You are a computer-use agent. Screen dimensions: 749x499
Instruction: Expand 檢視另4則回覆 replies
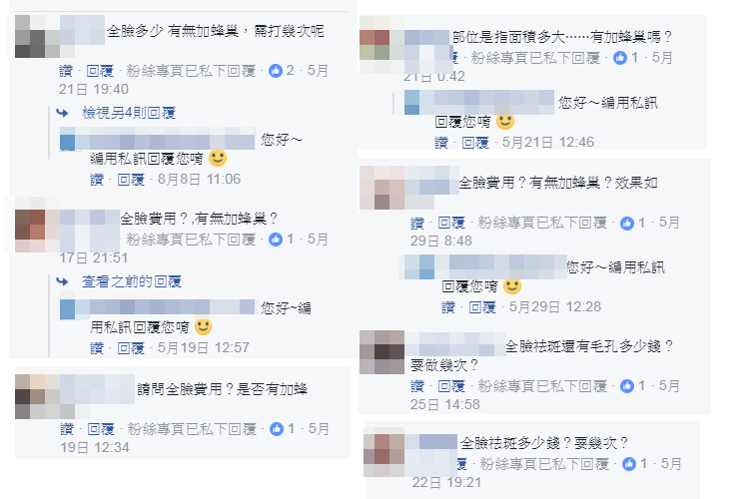[129, 113]
